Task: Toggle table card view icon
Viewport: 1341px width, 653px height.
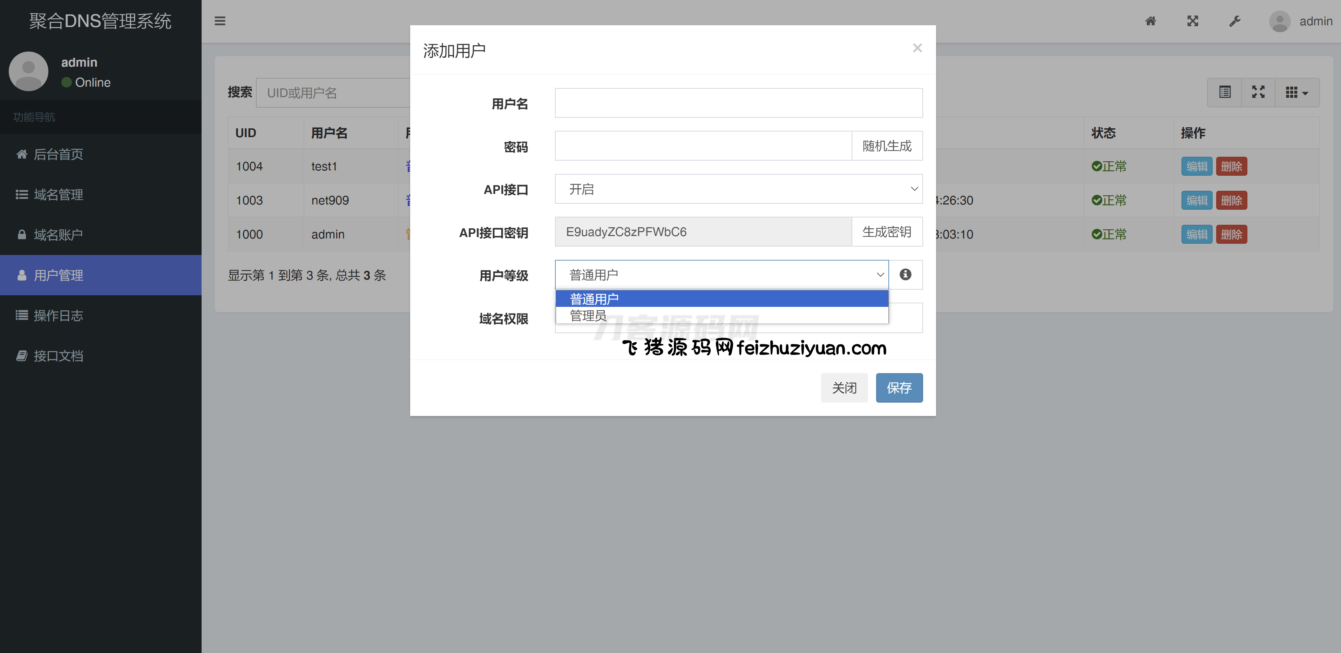Action: click(x=1225, y=93)
